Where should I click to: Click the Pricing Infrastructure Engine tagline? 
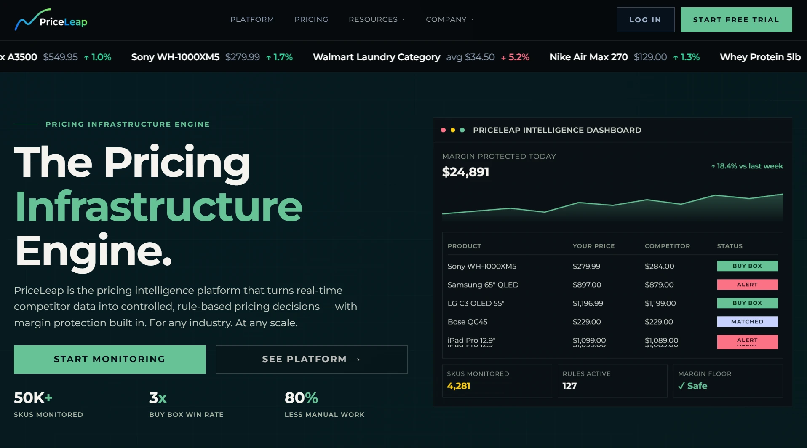[127, 124]
